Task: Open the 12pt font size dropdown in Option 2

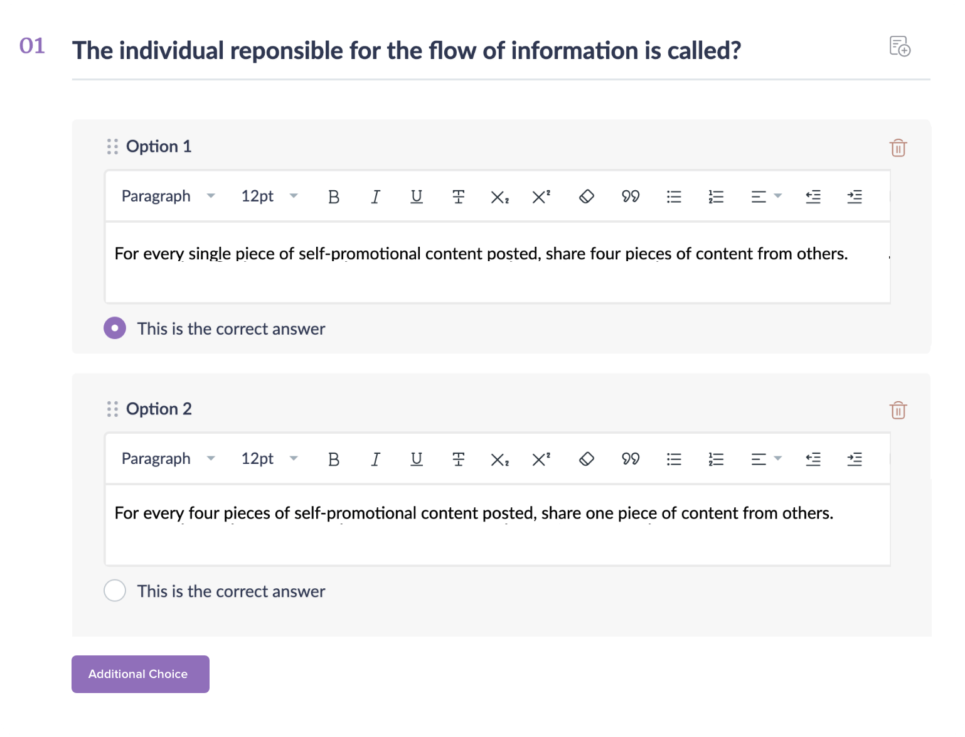Action: 269,459
